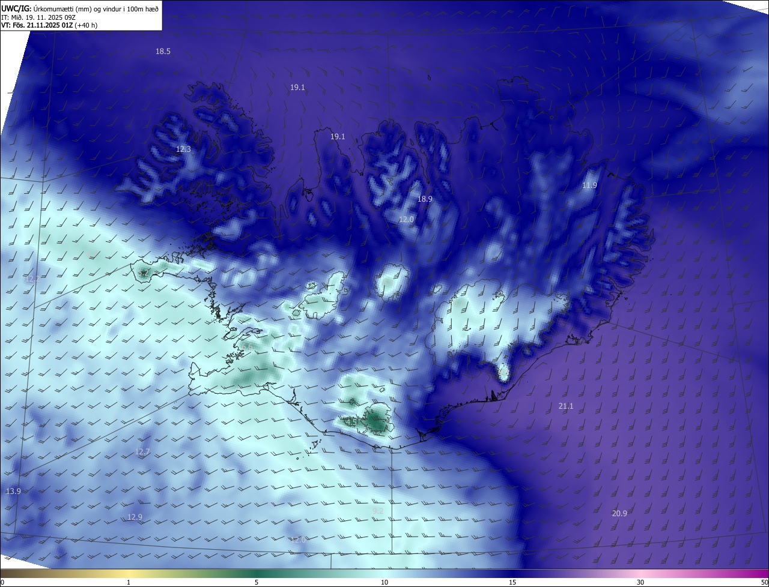Image resolution: width=769 pixels, height=587 pixels.
Task: Click the 12.7 value label on the map
Action: (x=142, y=451)
